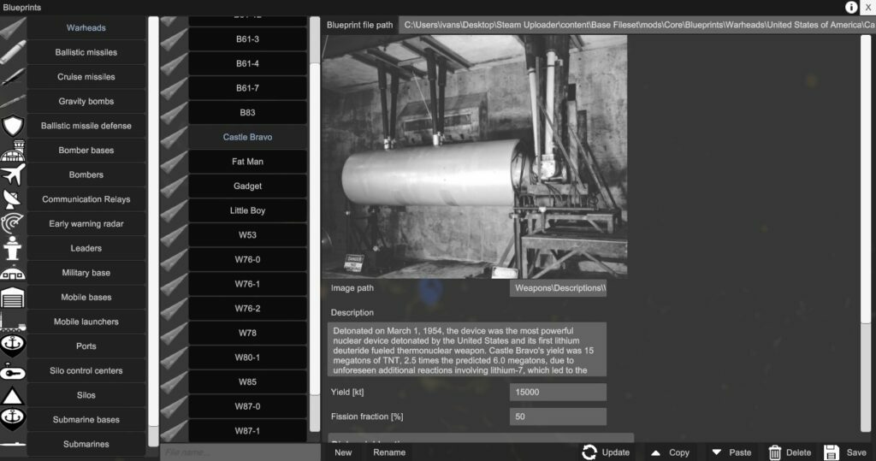This screenshot has width=876, height=461.
Task: Click the Paste button label
Action: [x=740, y=452]
